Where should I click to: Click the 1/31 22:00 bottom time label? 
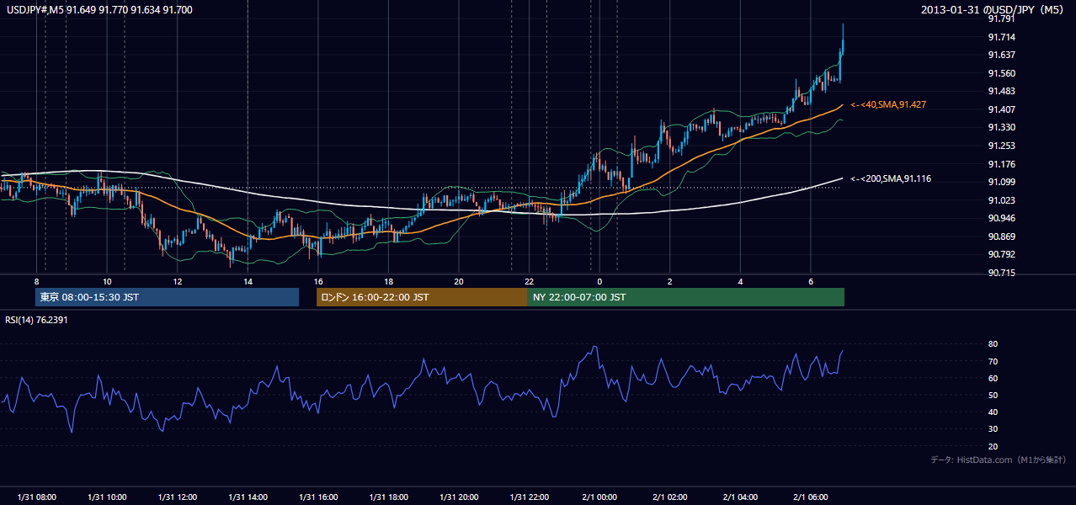(529, 497)
